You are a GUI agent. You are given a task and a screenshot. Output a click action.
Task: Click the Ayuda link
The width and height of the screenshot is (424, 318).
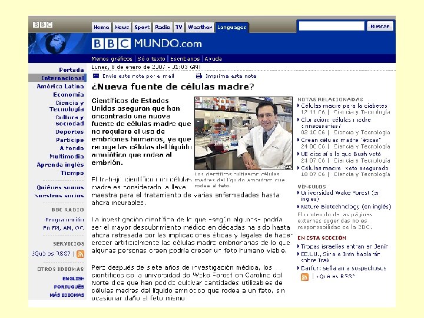tap(213, 59)
